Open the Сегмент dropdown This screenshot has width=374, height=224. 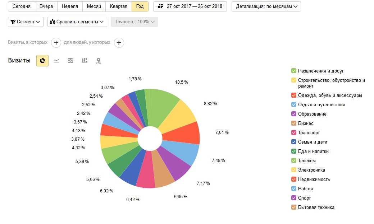point(26,22)
